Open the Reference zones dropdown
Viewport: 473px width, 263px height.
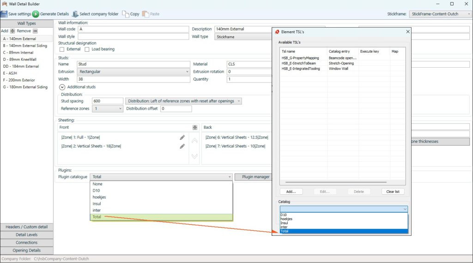click(x=107, y=109)
